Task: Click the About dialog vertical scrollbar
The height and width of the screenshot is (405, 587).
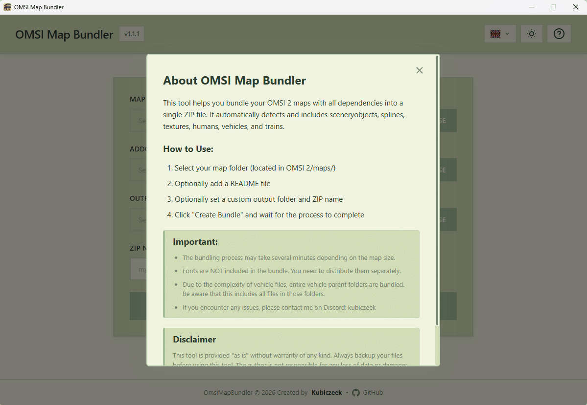Action: (x=437, y=191)
